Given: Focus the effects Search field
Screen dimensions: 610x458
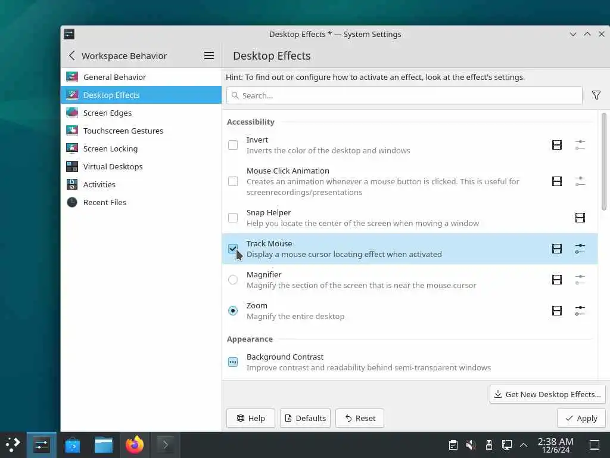Looking at the screenshot, I should (404, 95).
